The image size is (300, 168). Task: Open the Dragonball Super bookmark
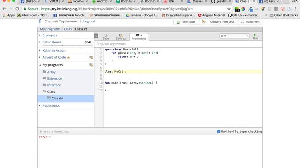178,15
